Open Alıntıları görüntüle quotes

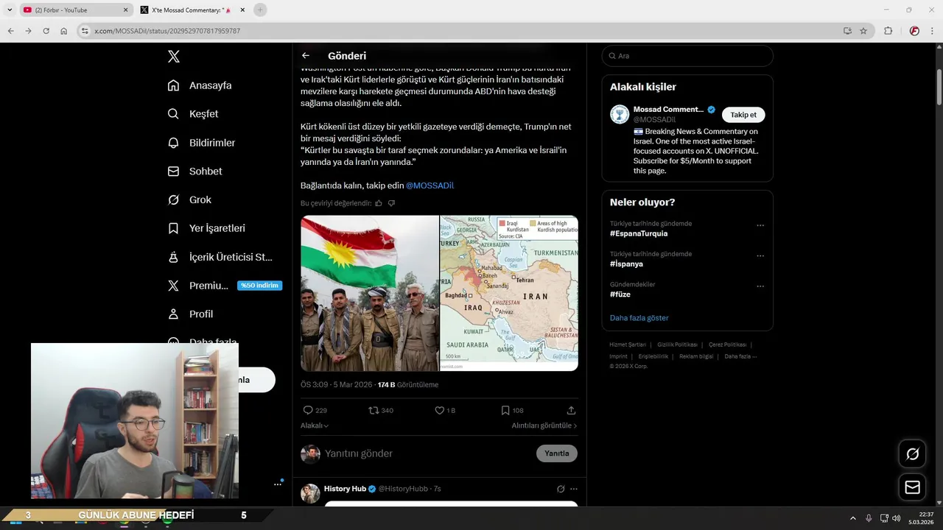click(x=544, y=425)
